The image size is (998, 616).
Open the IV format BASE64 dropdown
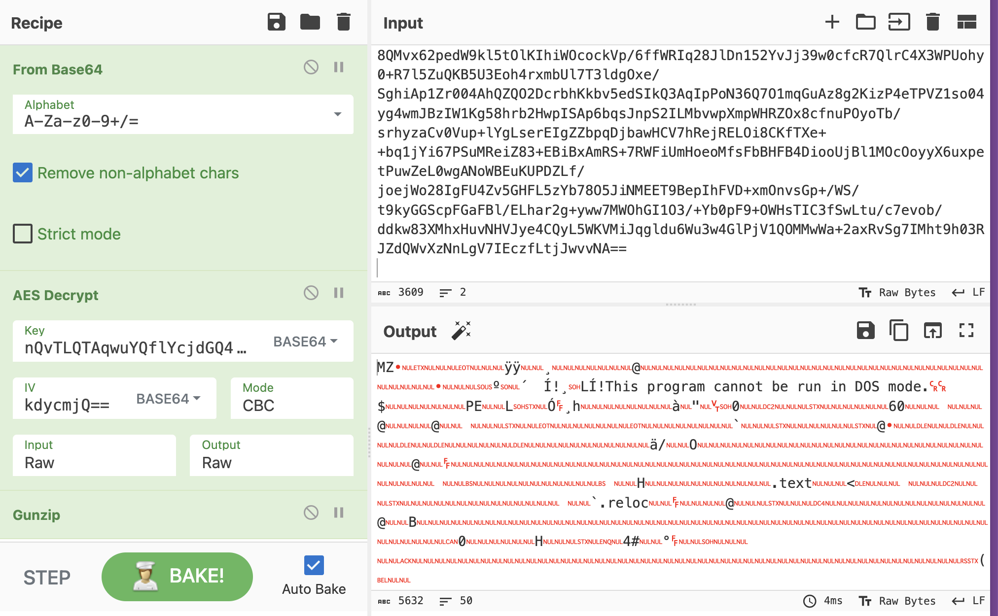168,399
